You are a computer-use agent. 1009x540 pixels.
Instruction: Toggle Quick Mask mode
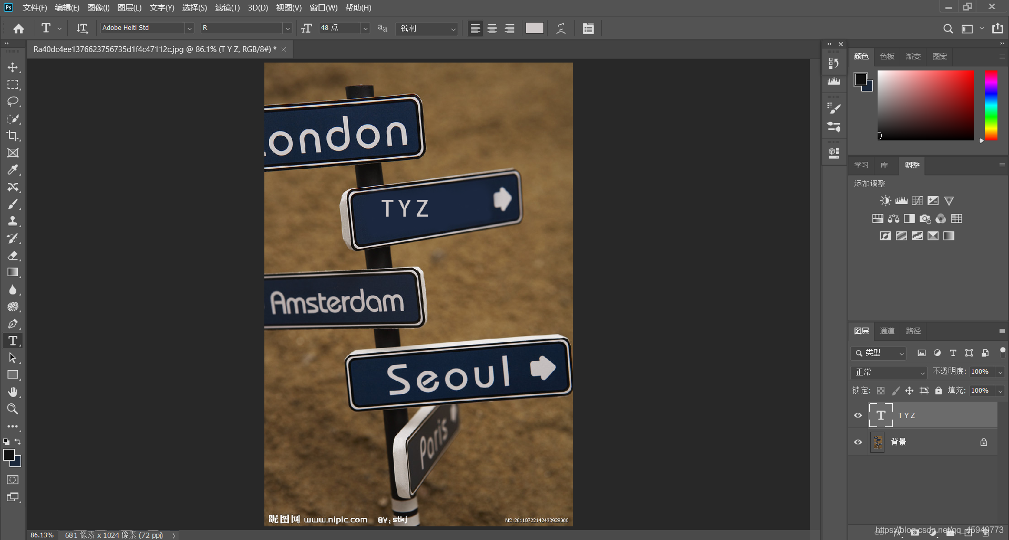point(13,480)
